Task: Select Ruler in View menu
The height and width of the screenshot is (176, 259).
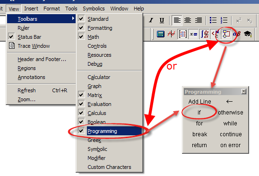Action: (x=41, y=28)
